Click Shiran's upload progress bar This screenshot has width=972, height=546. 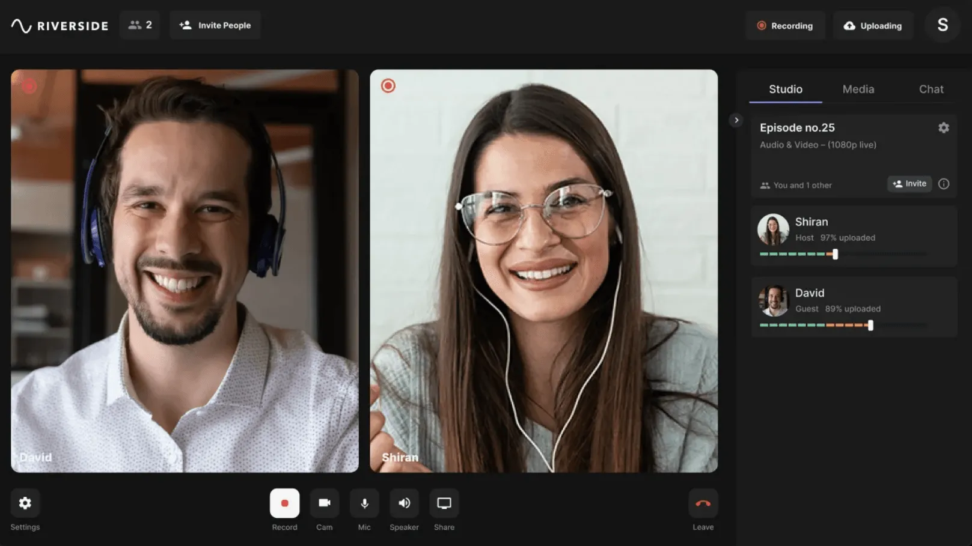(843, 254)
